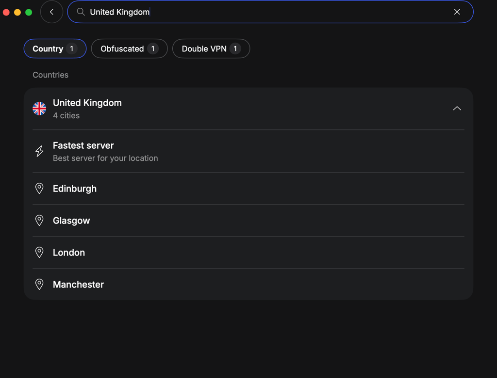The image size is (497, 378).
Task: Switch to the Obfuscated filter tab
Action: [129, 49]
